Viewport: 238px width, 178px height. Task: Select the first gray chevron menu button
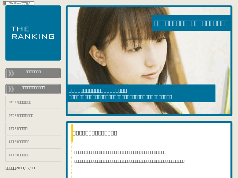pos(33,73)
